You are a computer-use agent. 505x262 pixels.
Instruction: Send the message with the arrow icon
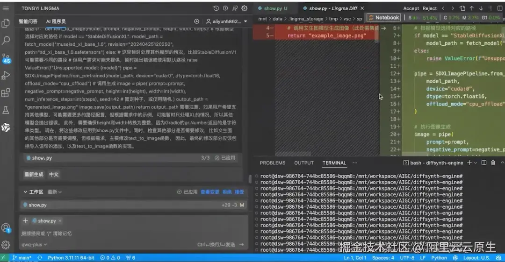pos(242,245)
